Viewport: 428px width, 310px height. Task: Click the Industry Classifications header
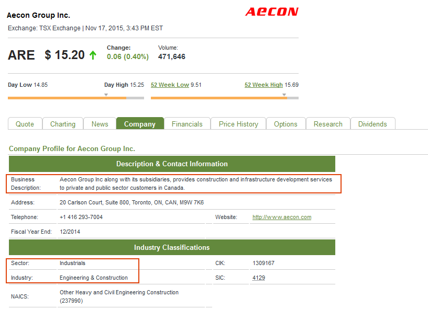point(172,247)
